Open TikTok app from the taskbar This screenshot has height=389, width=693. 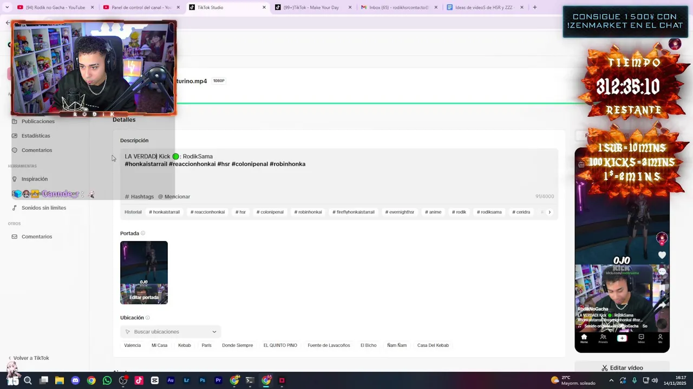(139, 380)
